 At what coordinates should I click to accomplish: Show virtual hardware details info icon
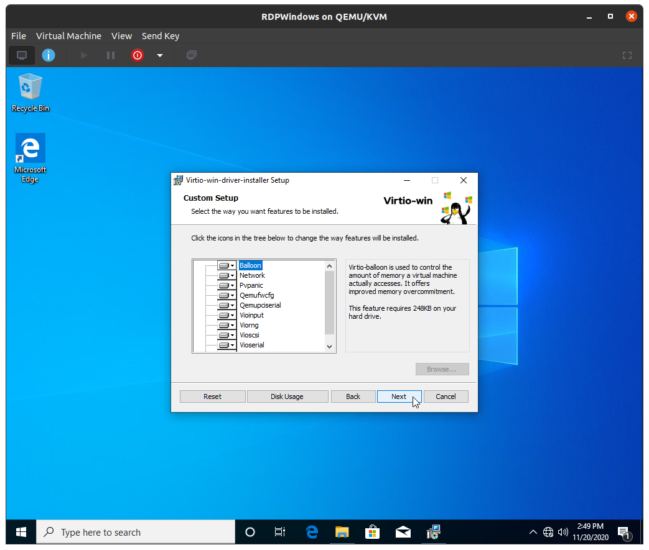click(49, 55)
